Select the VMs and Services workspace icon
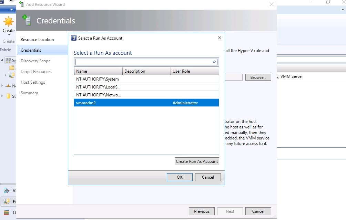This screenshot has width=346, height=220. click(x=6, y=190)
